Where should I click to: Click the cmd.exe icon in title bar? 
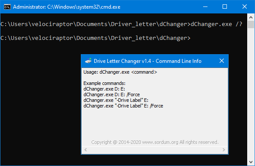(7, 7)
